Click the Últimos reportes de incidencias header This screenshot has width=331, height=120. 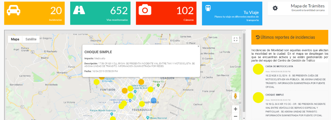point(290,37)
